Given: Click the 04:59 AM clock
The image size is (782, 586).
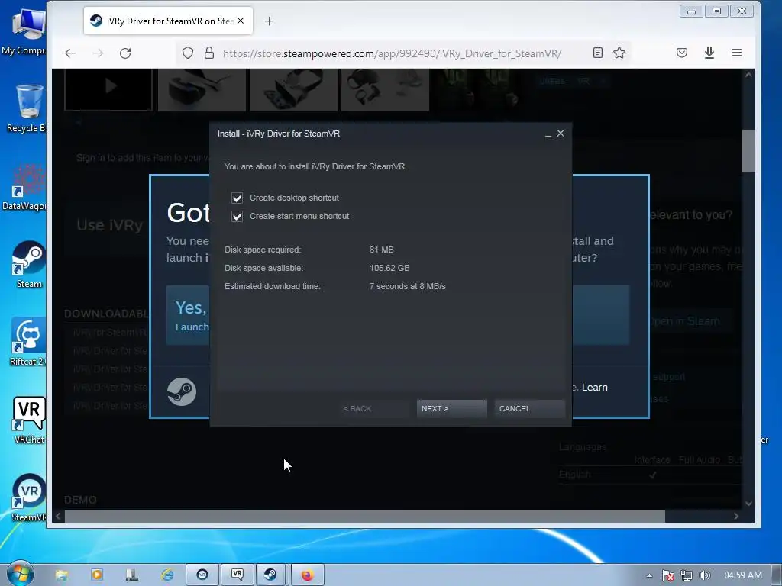Looking at the screenshot, I should click(743, 575).
